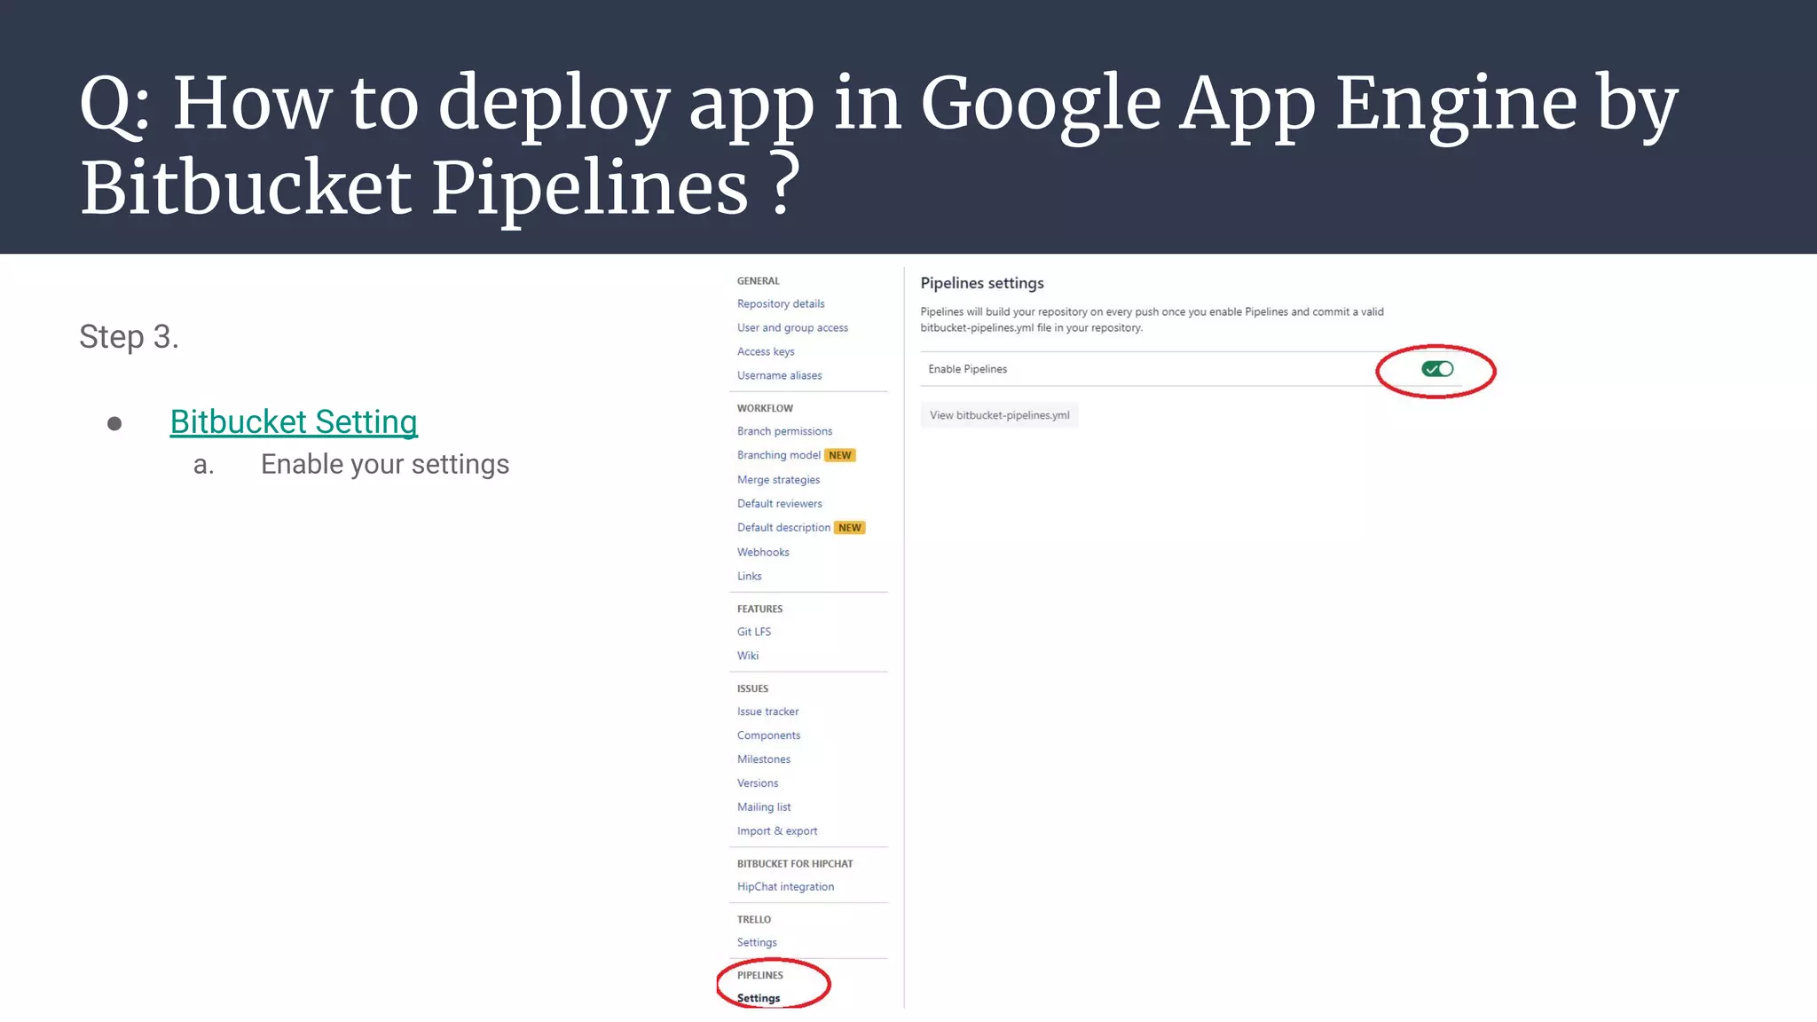Open HipChat integration settings
Screen dimensions: 1817x1022
pos(785,887)
